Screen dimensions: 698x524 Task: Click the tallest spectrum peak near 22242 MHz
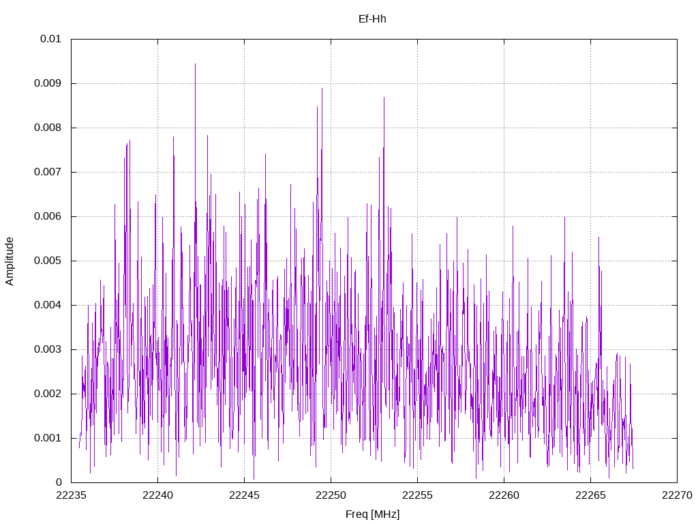(x=195, y=65)
